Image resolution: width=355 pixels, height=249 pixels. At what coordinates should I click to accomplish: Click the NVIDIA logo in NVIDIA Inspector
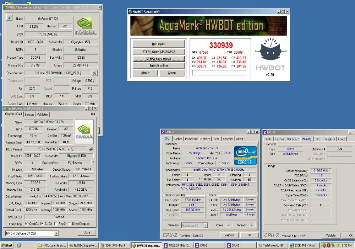point(86,26)
